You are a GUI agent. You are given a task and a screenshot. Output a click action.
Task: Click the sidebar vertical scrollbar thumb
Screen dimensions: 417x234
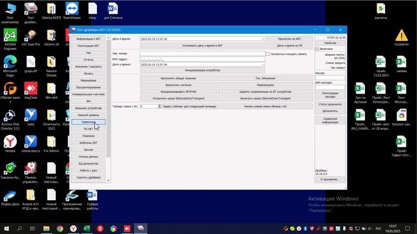click(108, 98)
